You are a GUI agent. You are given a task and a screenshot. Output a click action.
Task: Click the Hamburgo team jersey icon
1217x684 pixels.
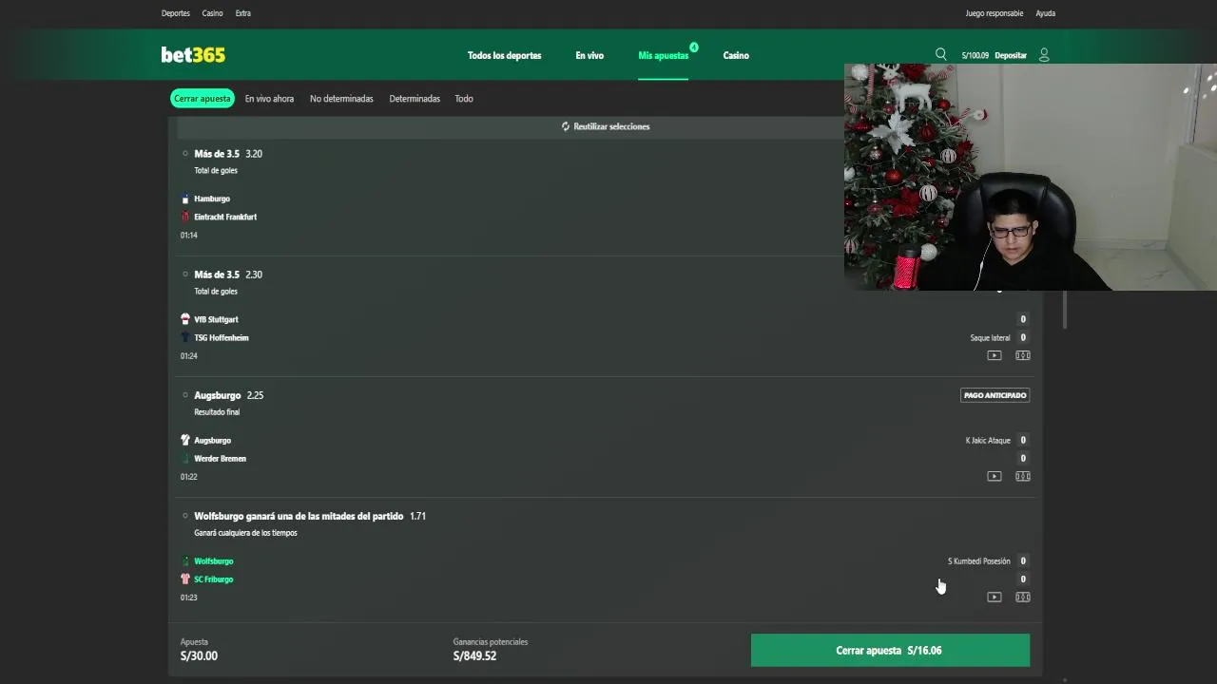pyautogui.click(x=185, y=199)
